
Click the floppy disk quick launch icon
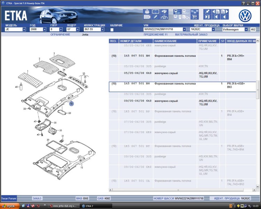point(28,206)
